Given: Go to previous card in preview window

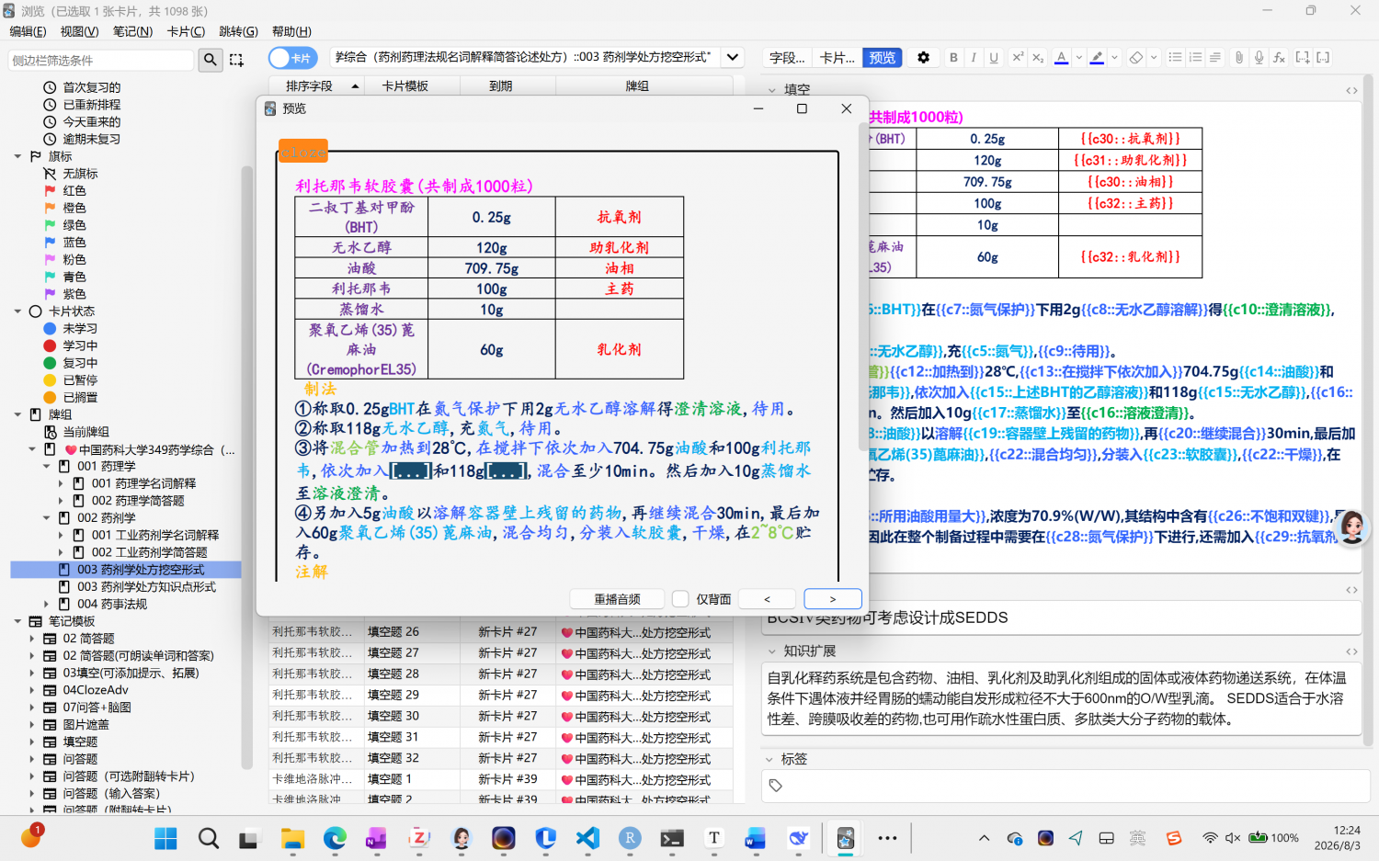Looking at the screenshot, I should pyautogui.click(x=767, y=599).
